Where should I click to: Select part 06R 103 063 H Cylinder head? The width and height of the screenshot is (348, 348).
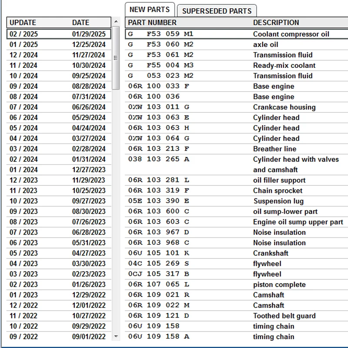pos(237,128)
